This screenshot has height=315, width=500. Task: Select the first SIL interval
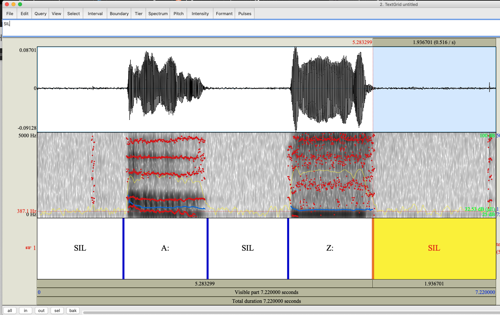click(80, 248)
